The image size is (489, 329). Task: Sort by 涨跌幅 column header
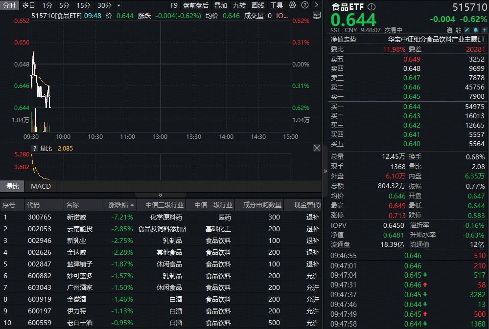[118, 205]
